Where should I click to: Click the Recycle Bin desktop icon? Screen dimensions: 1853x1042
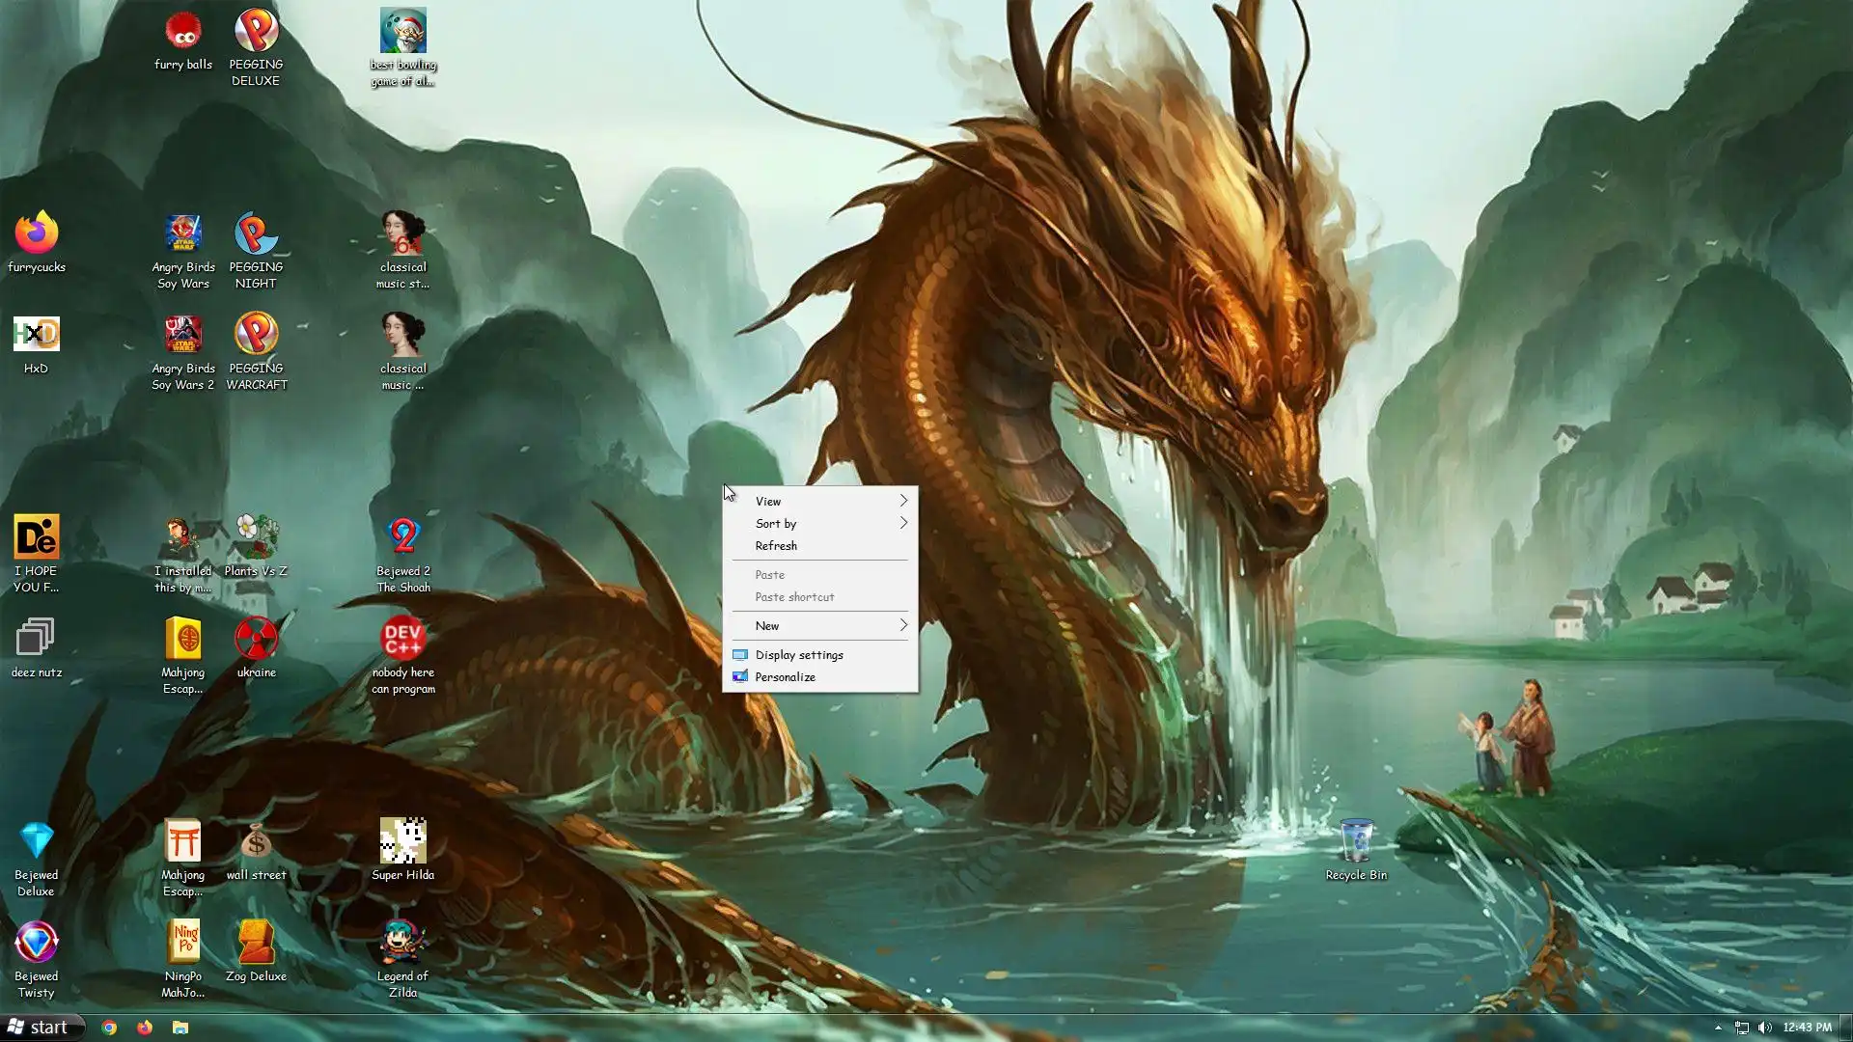click(x=1356, y=842)
